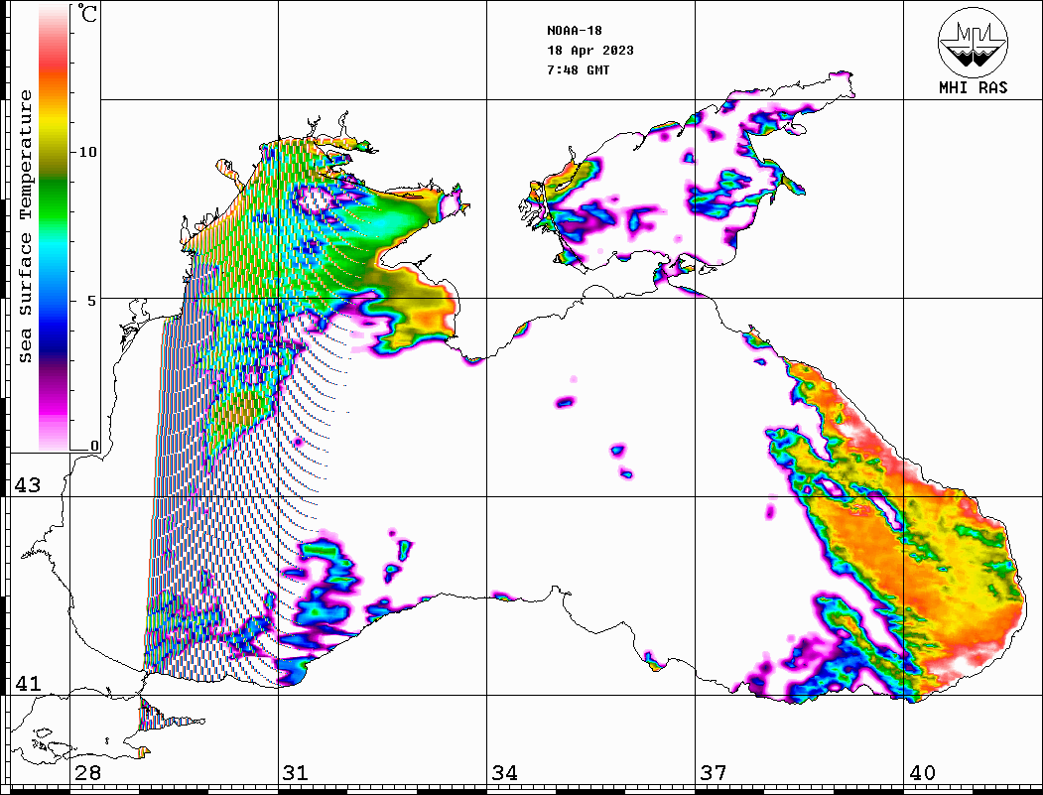Click the '18 Apr 2023' date text
Viewport: 1043px width, 795px height.
pos(590,51)
